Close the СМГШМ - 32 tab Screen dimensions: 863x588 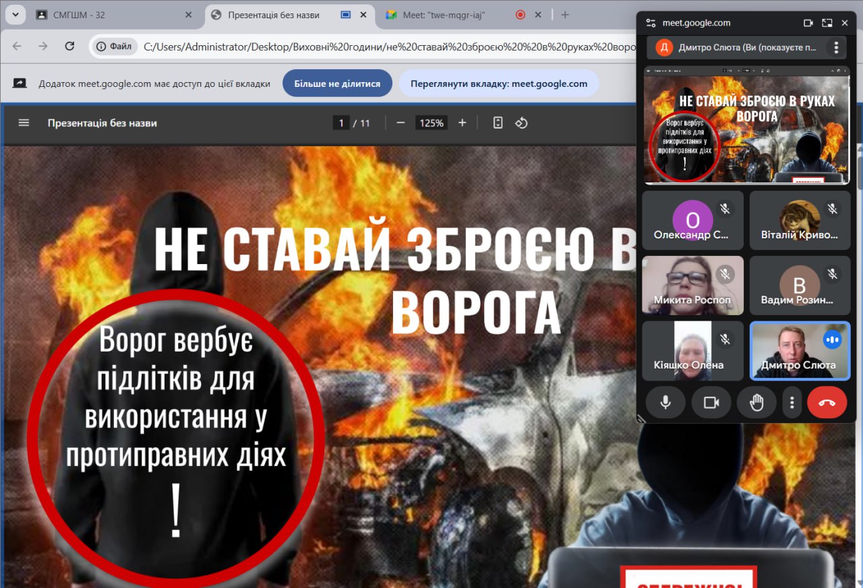(x=188, y=15)
